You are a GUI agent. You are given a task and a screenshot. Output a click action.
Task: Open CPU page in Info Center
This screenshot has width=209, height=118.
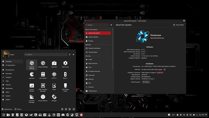[98, 67]
